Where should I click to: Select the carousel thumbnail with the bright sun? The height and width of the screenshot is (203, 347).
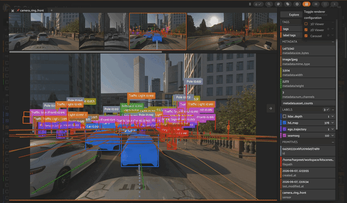[x=216, y=31]
